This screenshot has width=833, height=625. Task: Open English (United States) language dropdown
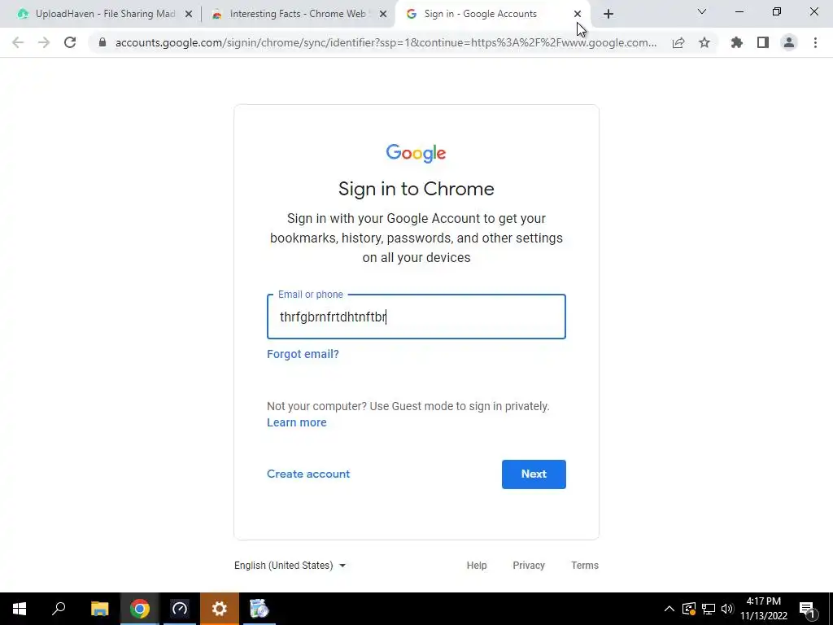(x=290, y=566)
